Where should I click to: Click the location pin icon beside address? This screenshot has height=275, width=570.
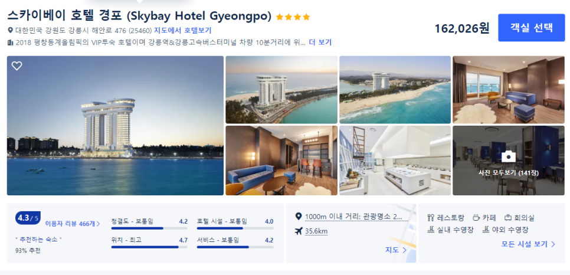(11, 30)
